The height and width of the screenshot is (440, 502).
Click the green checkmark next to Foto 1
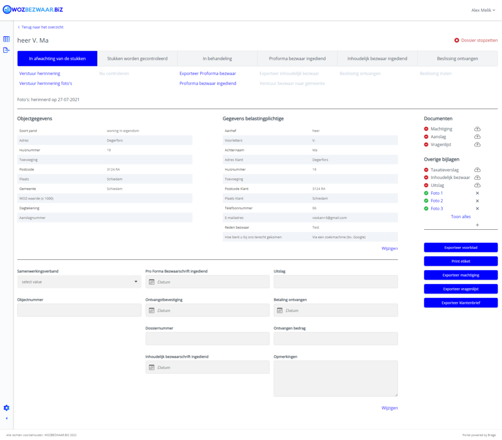pyautogui.click(x=426, y=193)
